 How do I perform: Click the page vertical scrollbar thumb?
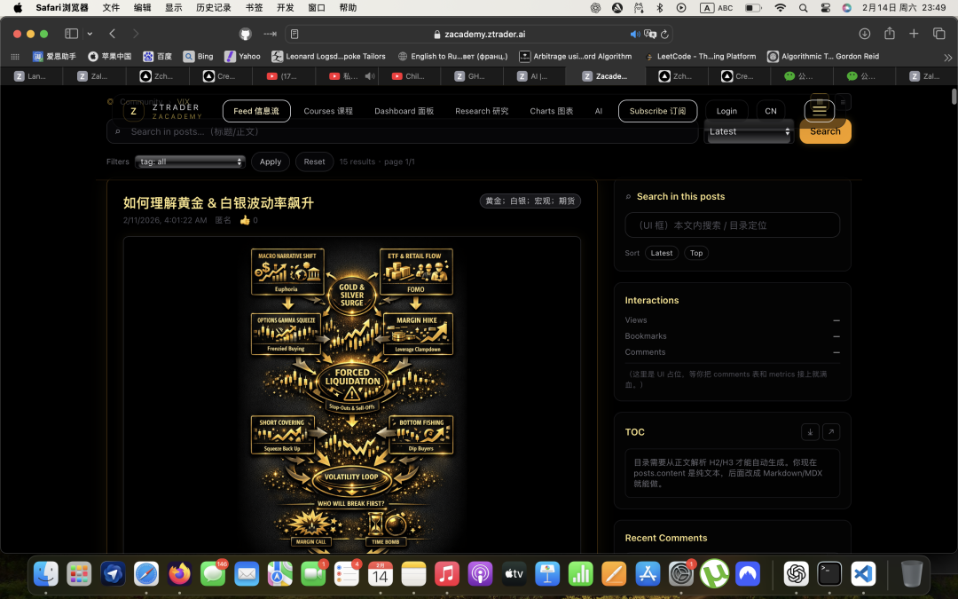coord(954,96)
